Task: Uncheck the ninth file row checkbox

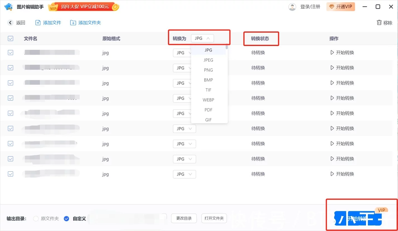Action: tap(11, 174)
